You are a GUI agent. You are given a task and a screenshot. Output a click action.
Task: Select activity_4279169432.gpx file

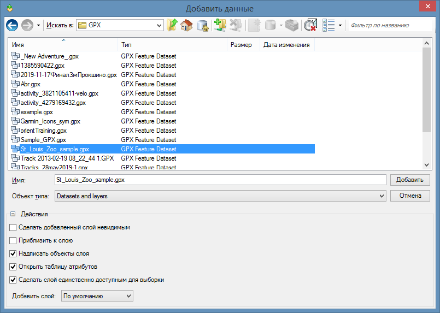point(53,102)
